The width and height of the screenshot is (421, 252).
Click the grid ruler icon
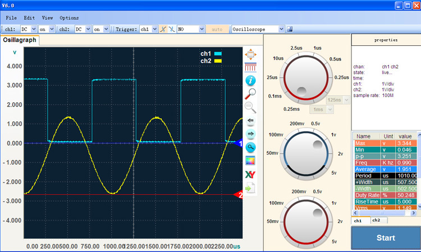click(250, 67)
